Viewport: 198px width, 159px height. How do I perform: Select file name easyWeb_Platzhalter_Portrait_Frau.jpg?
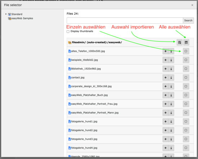[94, 104]
